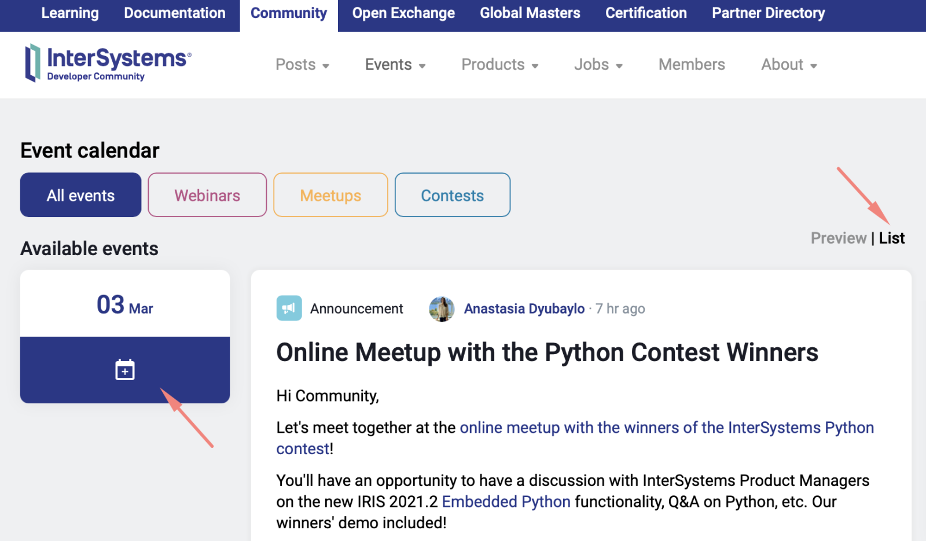This screenshot has width=926, height=541.
Task: Click the add-to-calendar icon
Action: click(x=124, y=370)
